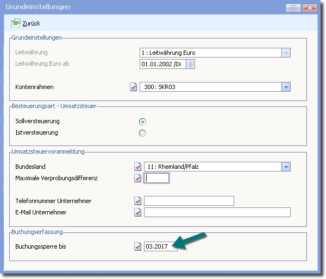Click the Buchungssperre bis field showing 03.2017
The width and height of the screenshot is (326, 279).
[x=160, y=246]
